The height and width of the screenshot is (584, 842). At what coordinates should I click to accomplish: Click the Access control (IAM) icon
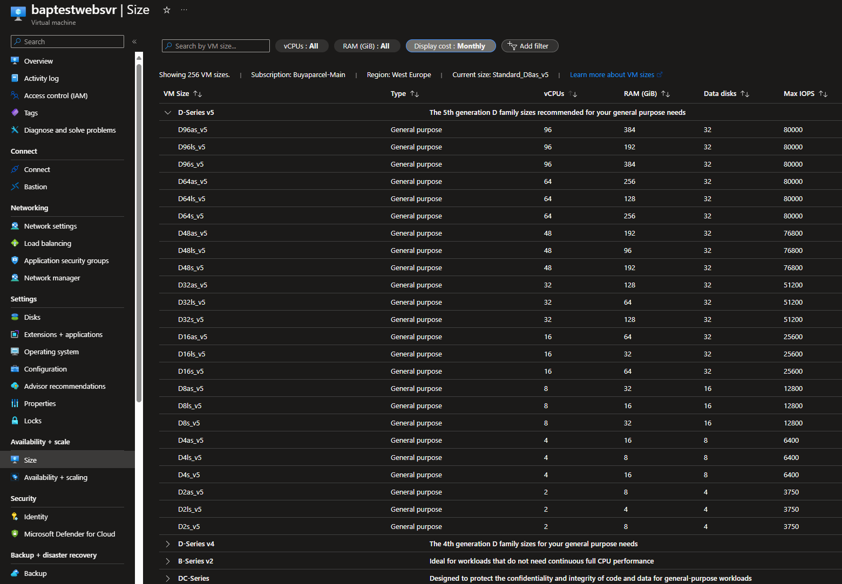[x=15, y=95]
